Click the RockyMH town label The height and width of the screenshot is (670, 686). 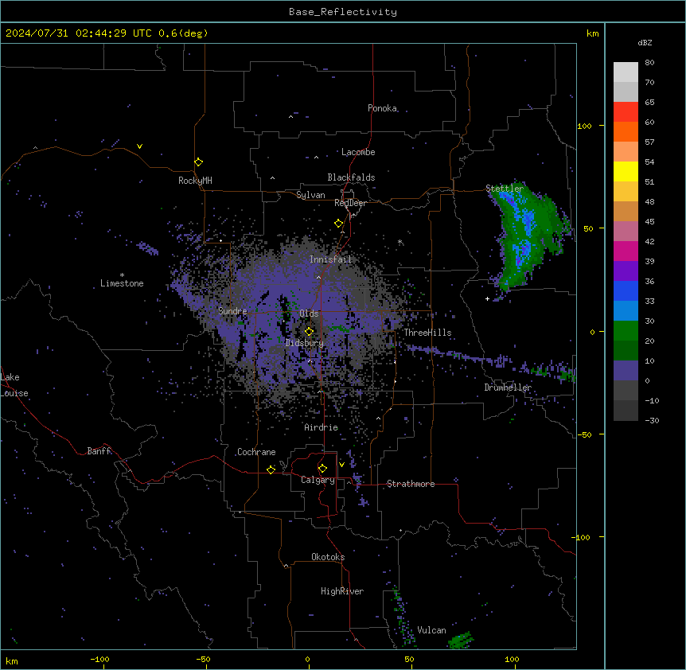coord(195,181)
